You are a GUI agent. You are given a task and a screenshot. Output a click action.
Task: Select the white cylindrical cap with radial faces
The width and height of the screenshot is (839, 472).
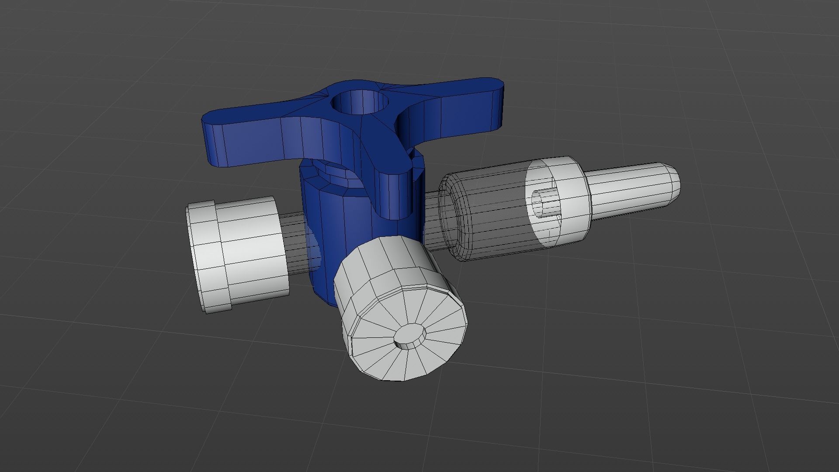[x=400, y=308]
